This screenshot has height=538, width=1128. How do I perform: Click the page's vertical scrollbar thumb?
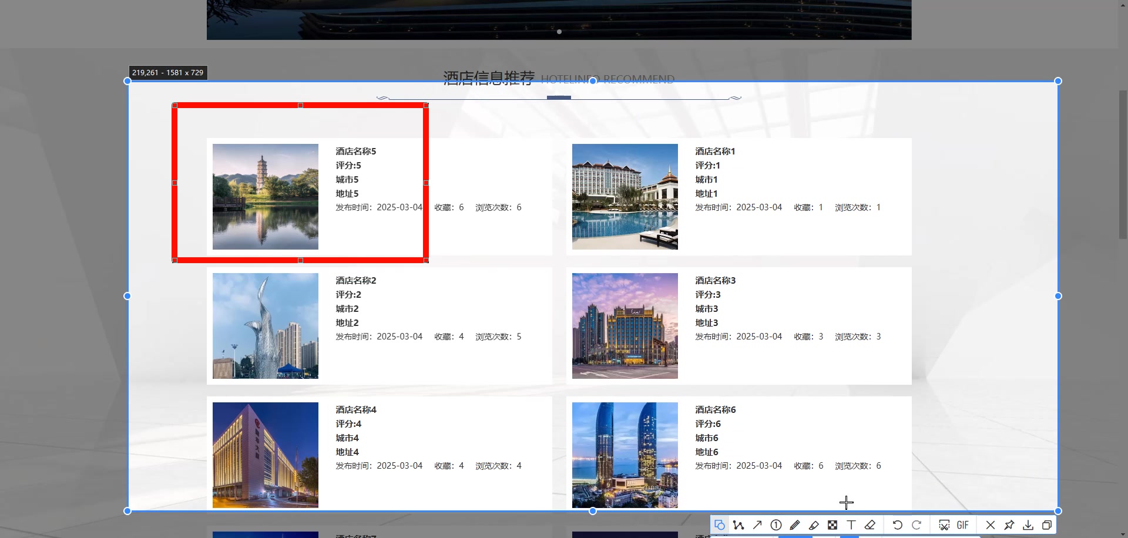(1123, 164)
